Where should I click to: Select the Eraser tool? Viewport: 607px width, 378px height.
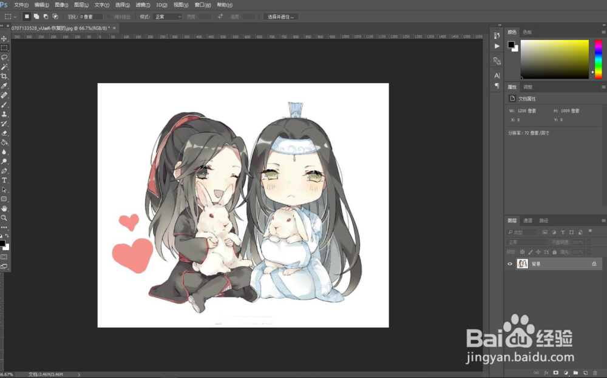click(x=4, y=133)
